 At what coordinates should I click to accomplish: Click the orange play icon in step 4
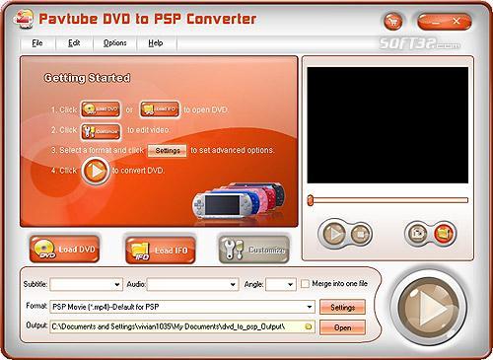96,171
